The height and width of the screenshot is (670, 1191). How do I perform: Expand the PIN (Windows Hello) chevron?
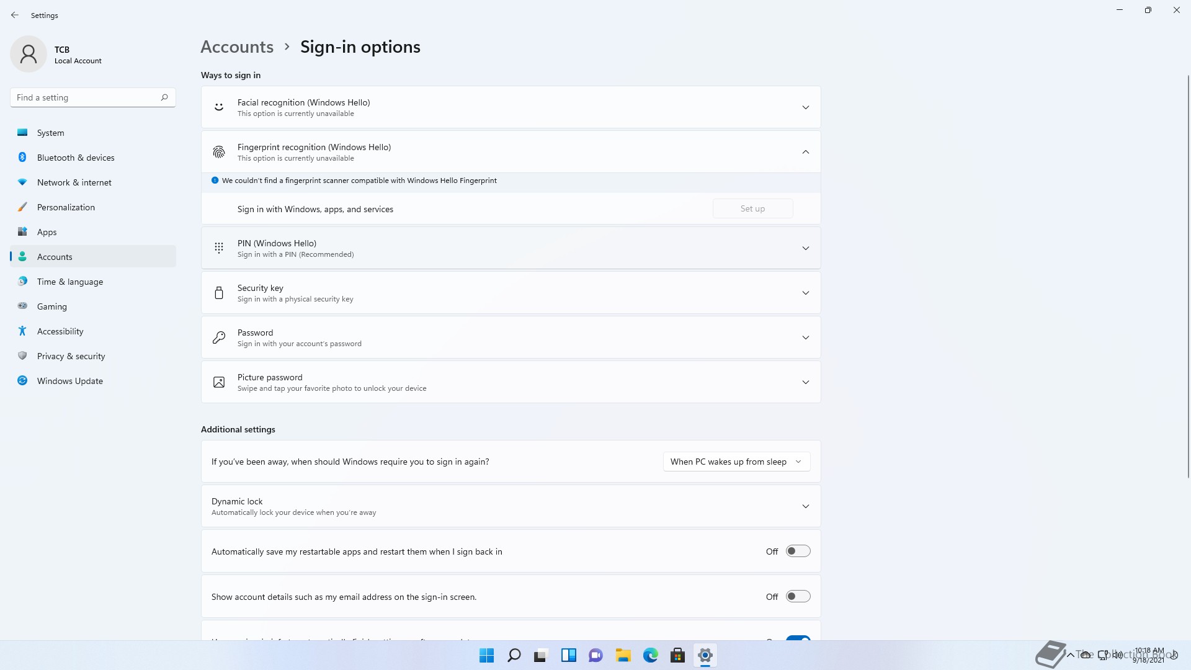805,248
